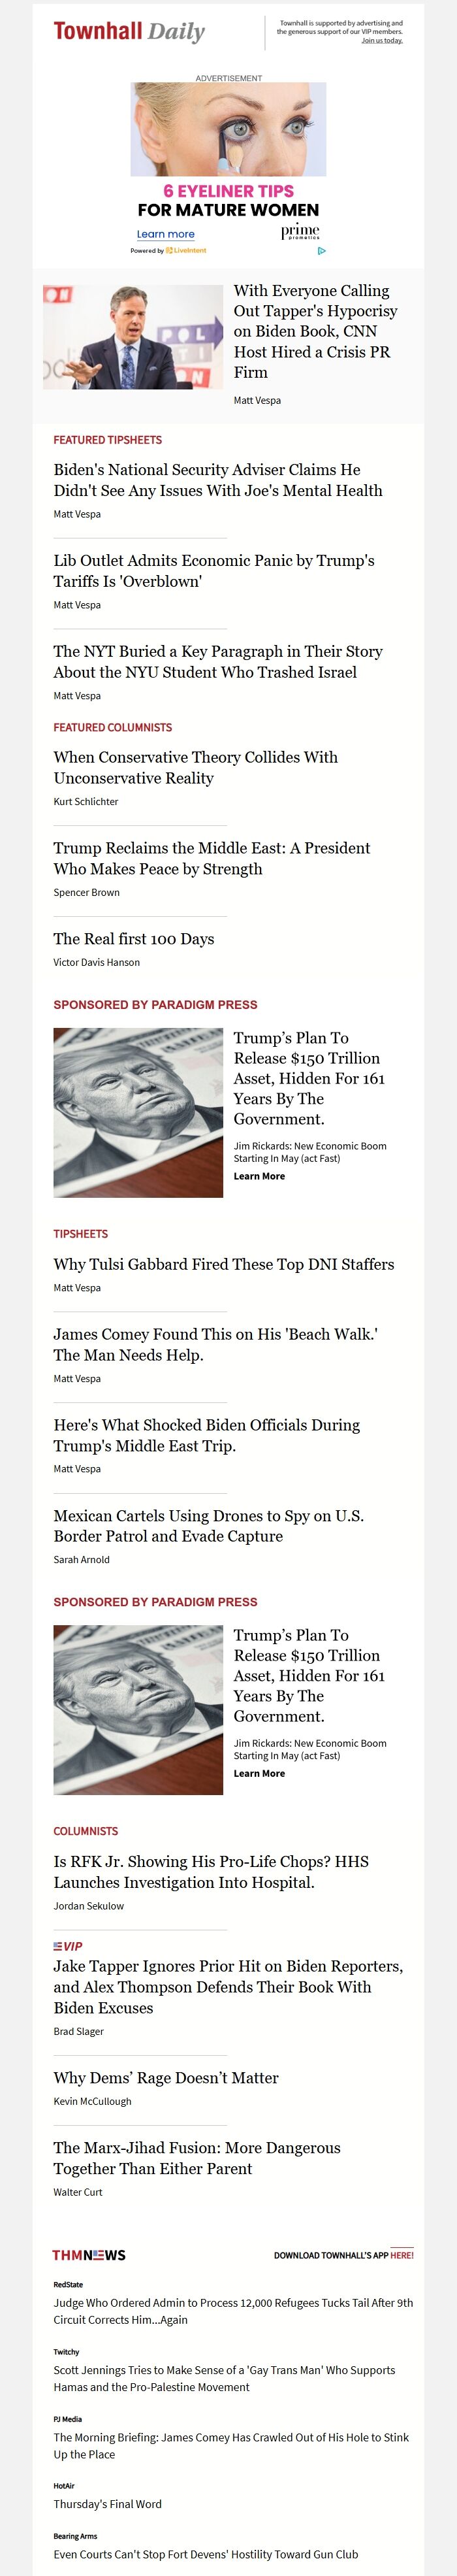The height and width of the screenshot is (2576, 457).
Task: Open Why Tulsi Gabbard Fired DNI Staffers article
Action: point(224,1265)
